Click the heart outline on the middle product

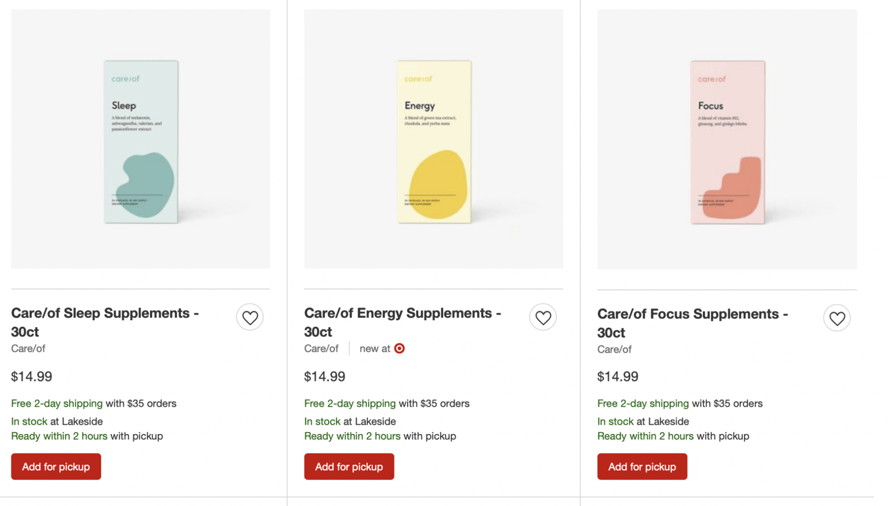click(543, 317)
